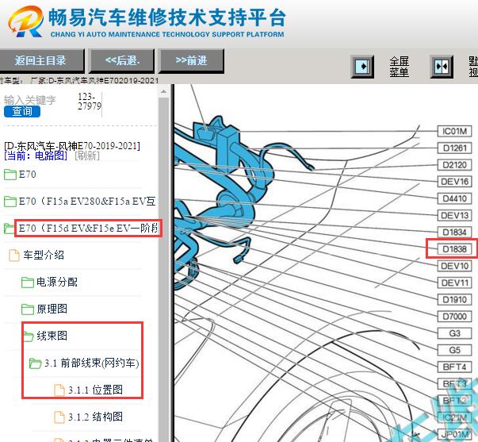
Task: Click the G3 ground label
Action: pos(454,333)
